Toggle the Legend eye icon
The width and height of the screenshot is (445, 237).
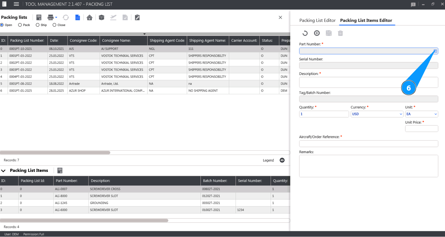[282, 160]
